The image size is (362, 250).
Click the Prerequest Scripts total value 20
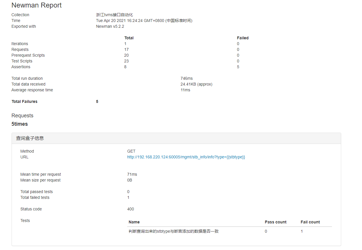(126, 55)
